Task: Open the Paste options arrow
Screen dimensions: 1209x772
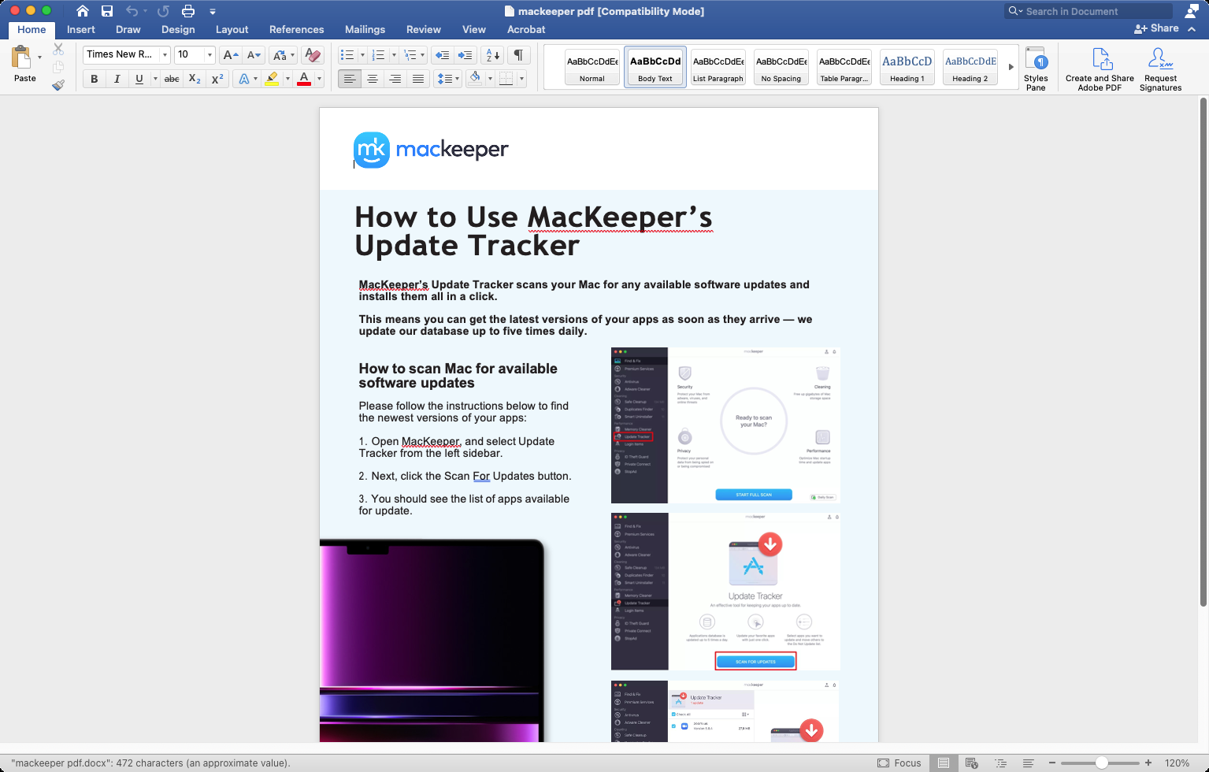Action: click(x=39, y=57)
